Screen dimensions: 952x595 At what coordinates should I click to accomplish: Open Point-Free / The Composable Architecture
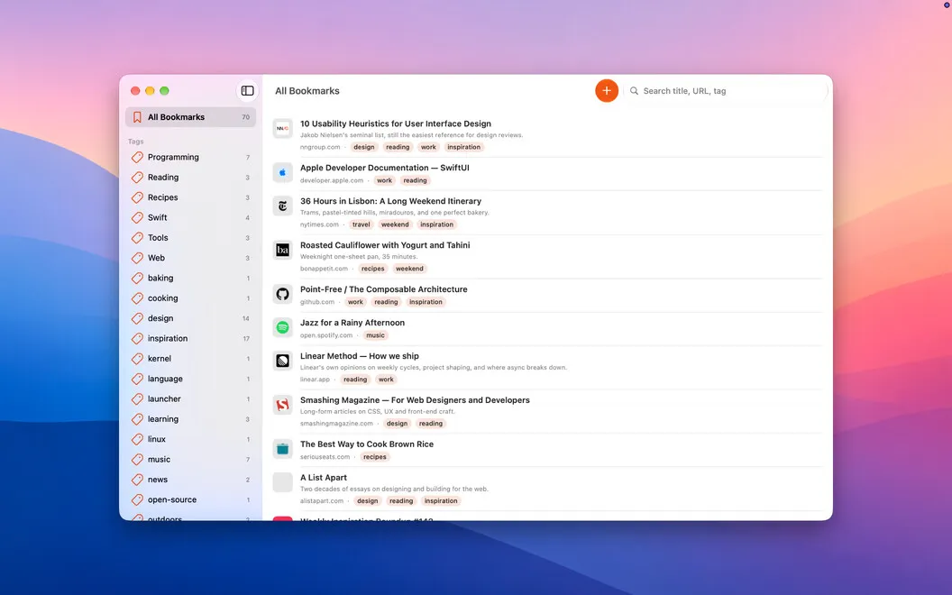click(x=384, y=289)
